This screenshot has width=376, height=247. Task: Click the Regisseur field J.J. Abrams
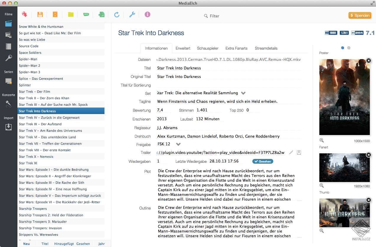point(229,128)
